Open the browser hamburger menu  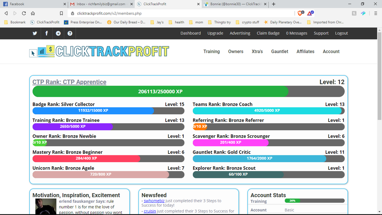[376, 13]
